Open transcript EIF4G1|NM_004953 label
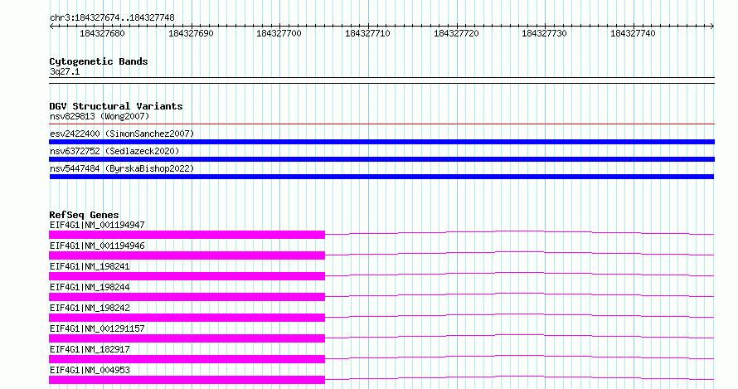The width and height of the screenshot is (738, 389). [x=90, y=370]
